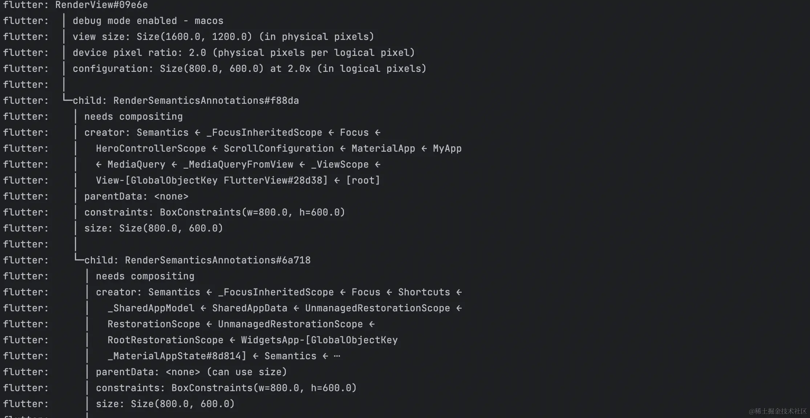Click the Shortcuts widget name
Viewport: 810px width, 418px height.
[424, 292]
